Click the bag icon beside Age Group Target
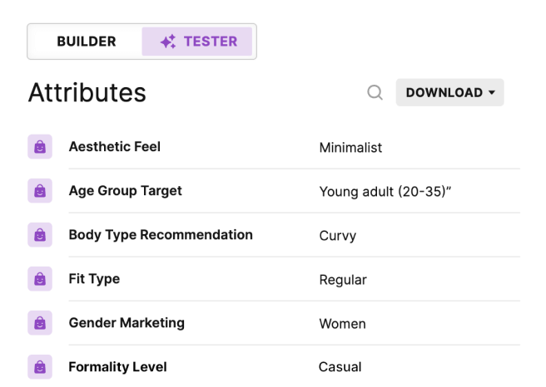 (40, 191)
